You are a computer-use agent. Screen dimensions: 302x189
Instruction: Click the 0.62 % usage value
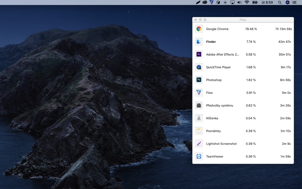click(x=251, y=105)
